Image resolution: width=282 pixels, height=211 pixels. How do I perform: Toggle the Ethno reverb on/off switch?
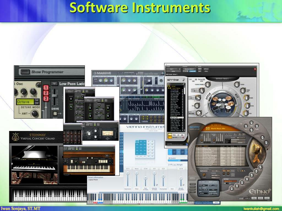[x=227, y=184]
